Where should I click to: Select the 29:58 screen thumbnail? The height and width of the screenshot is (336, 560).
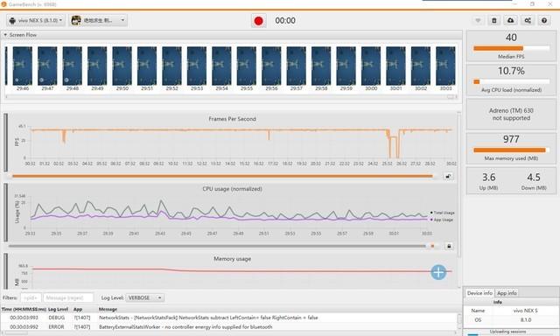[321, 66]
